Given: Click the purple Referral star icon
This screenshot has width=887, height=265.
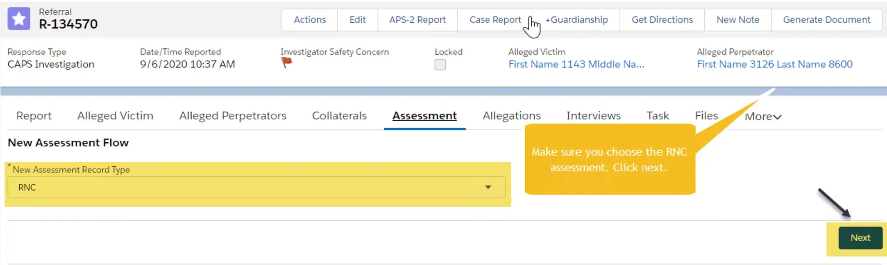Looking at the screenshot, I should point(19,19).
